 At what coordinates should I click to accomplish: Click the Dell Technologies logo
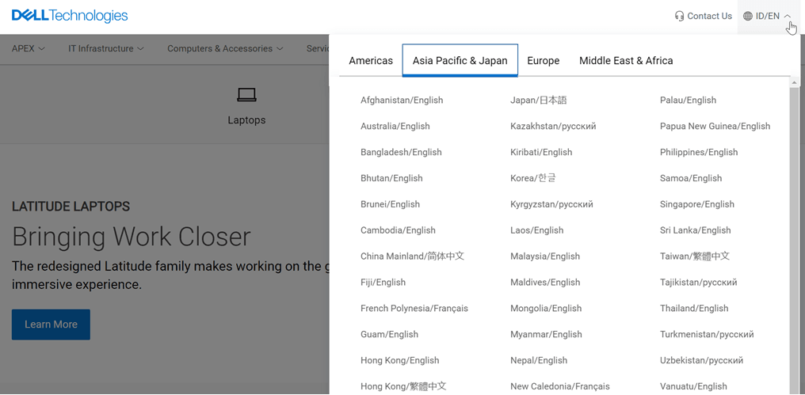click(x=70, y=16)
